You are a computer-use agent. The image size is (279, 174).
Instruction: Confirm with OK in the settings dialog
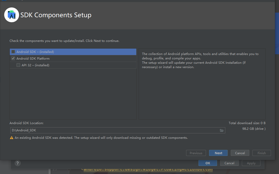tap(208, 163)
